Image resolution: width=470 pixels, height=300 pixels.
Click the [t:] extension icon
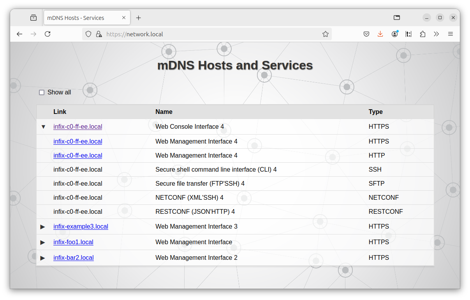coord(408,34)
